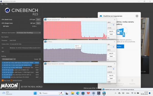Viewport: 153px width, 96px height.
Task: Open OneDrive settings gear icon
Action: coord(137,16)
